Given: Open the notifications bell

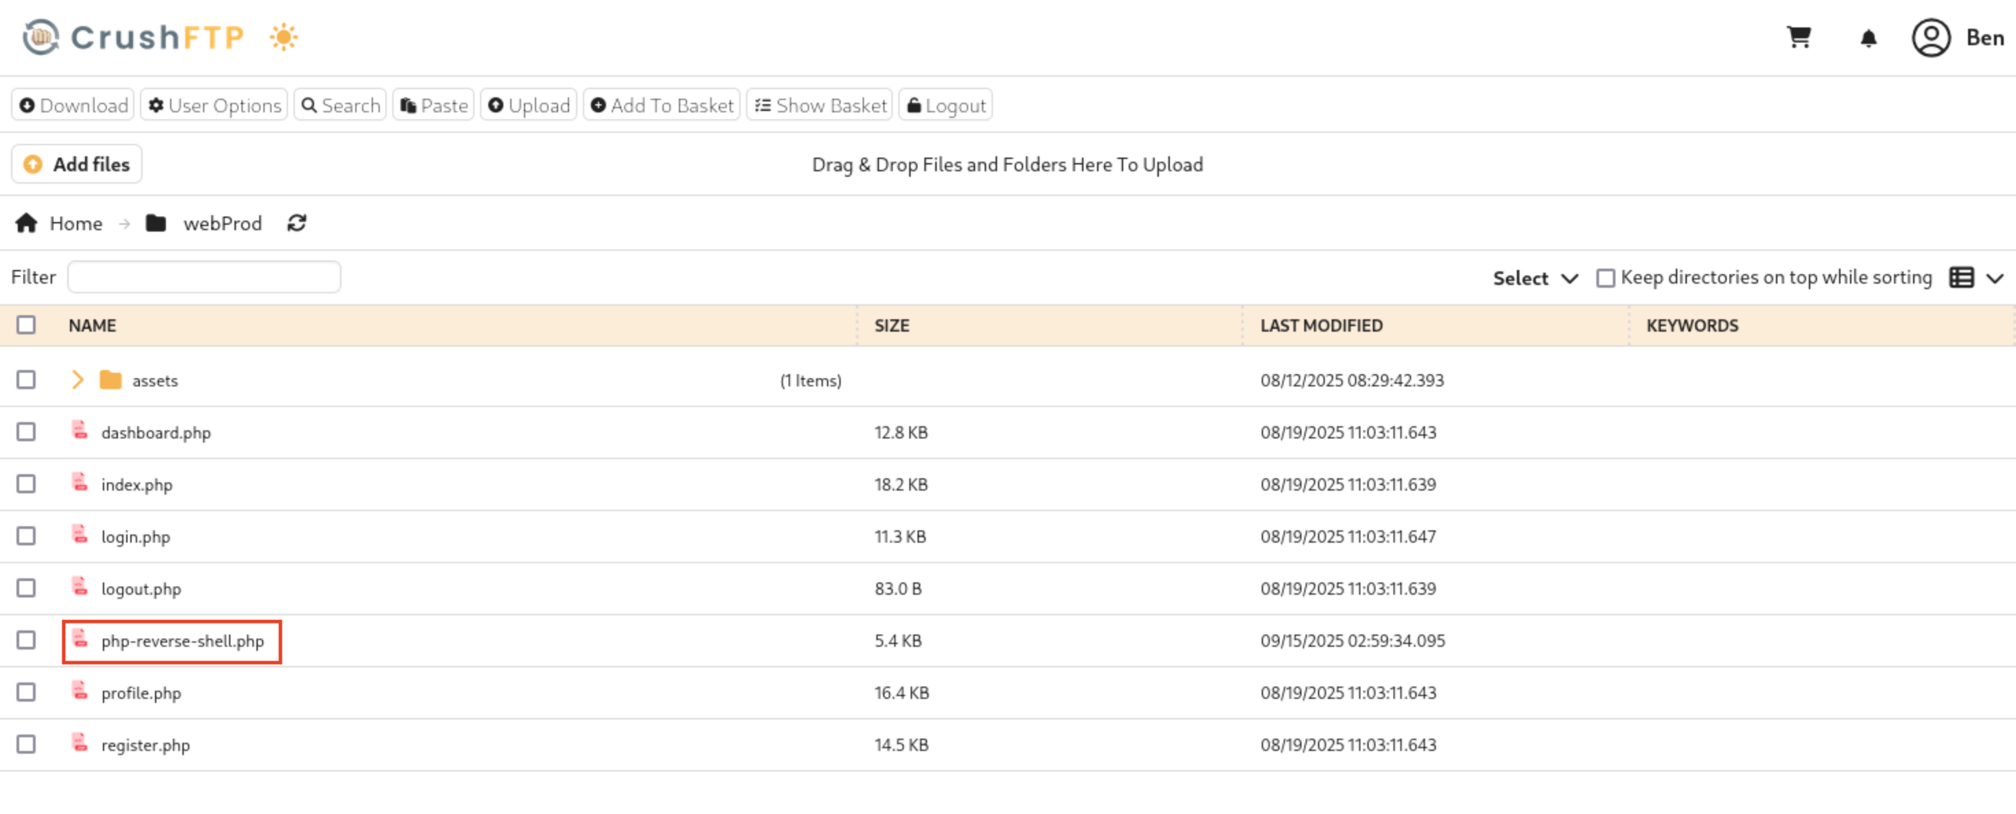Looking at the screenshot, I should [1868, 38].
